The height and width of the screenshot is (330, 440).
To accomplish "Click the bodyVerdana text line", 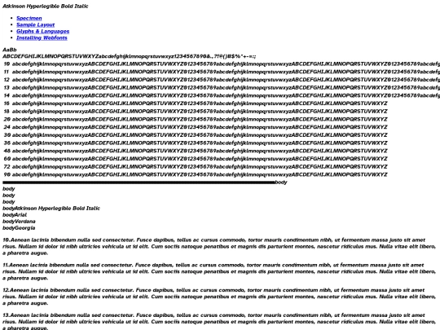I will 19,221.
